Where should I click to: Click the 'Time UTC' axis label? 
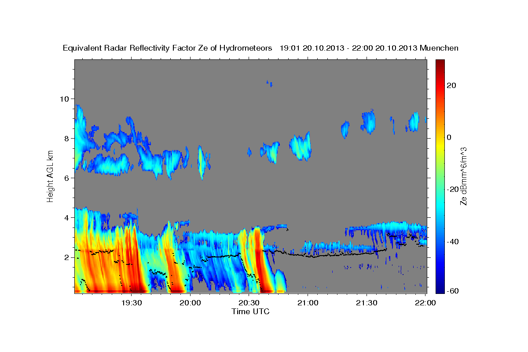point(250,312)
